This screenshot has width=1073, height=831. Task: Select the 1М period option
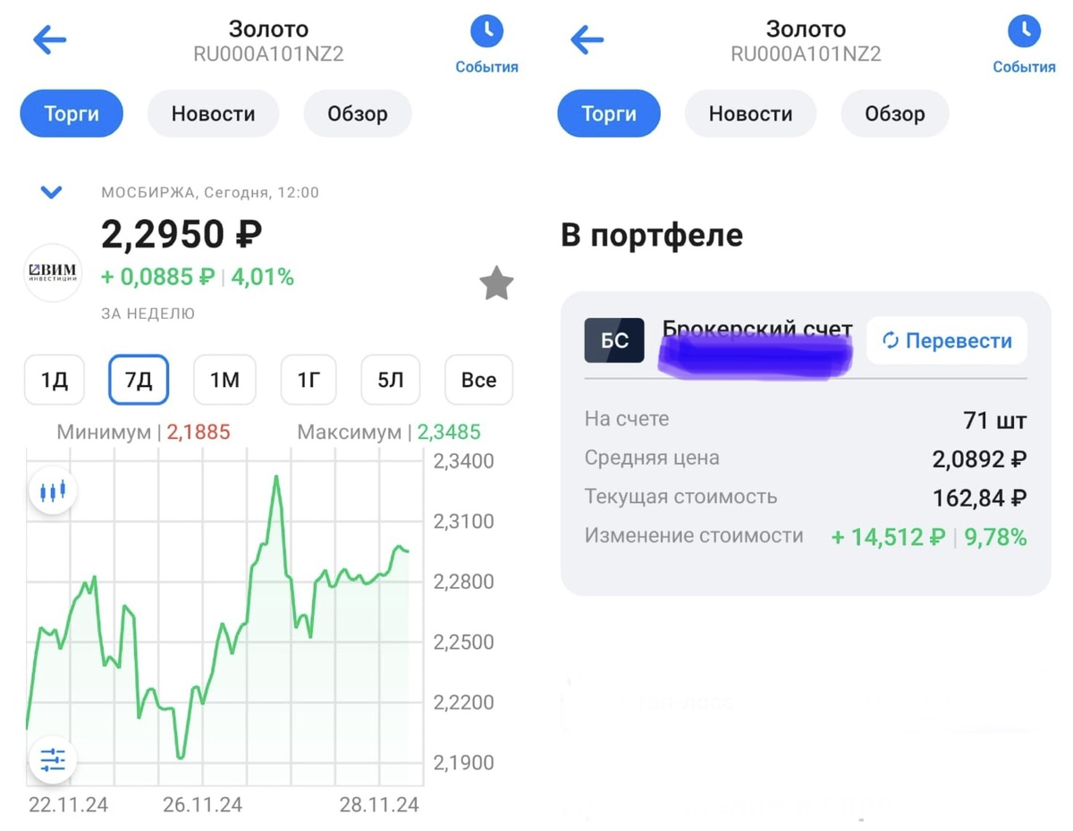coord(224,380)
